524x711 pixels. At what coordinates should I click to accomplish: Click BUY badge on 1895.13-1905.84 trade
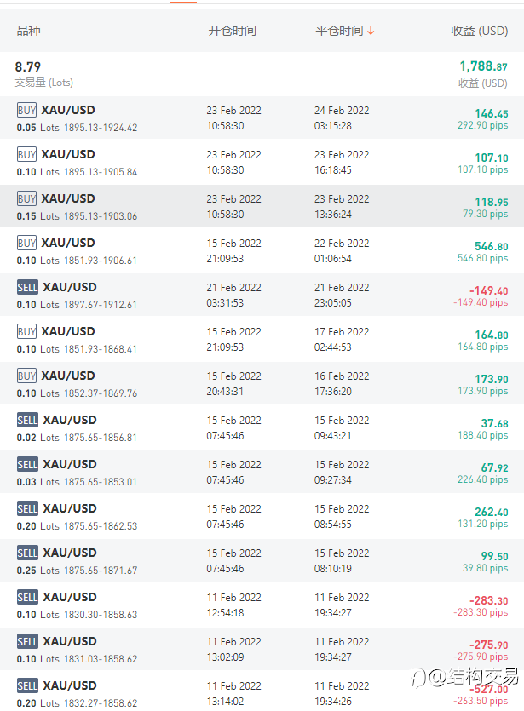click(x=26, y=155)
